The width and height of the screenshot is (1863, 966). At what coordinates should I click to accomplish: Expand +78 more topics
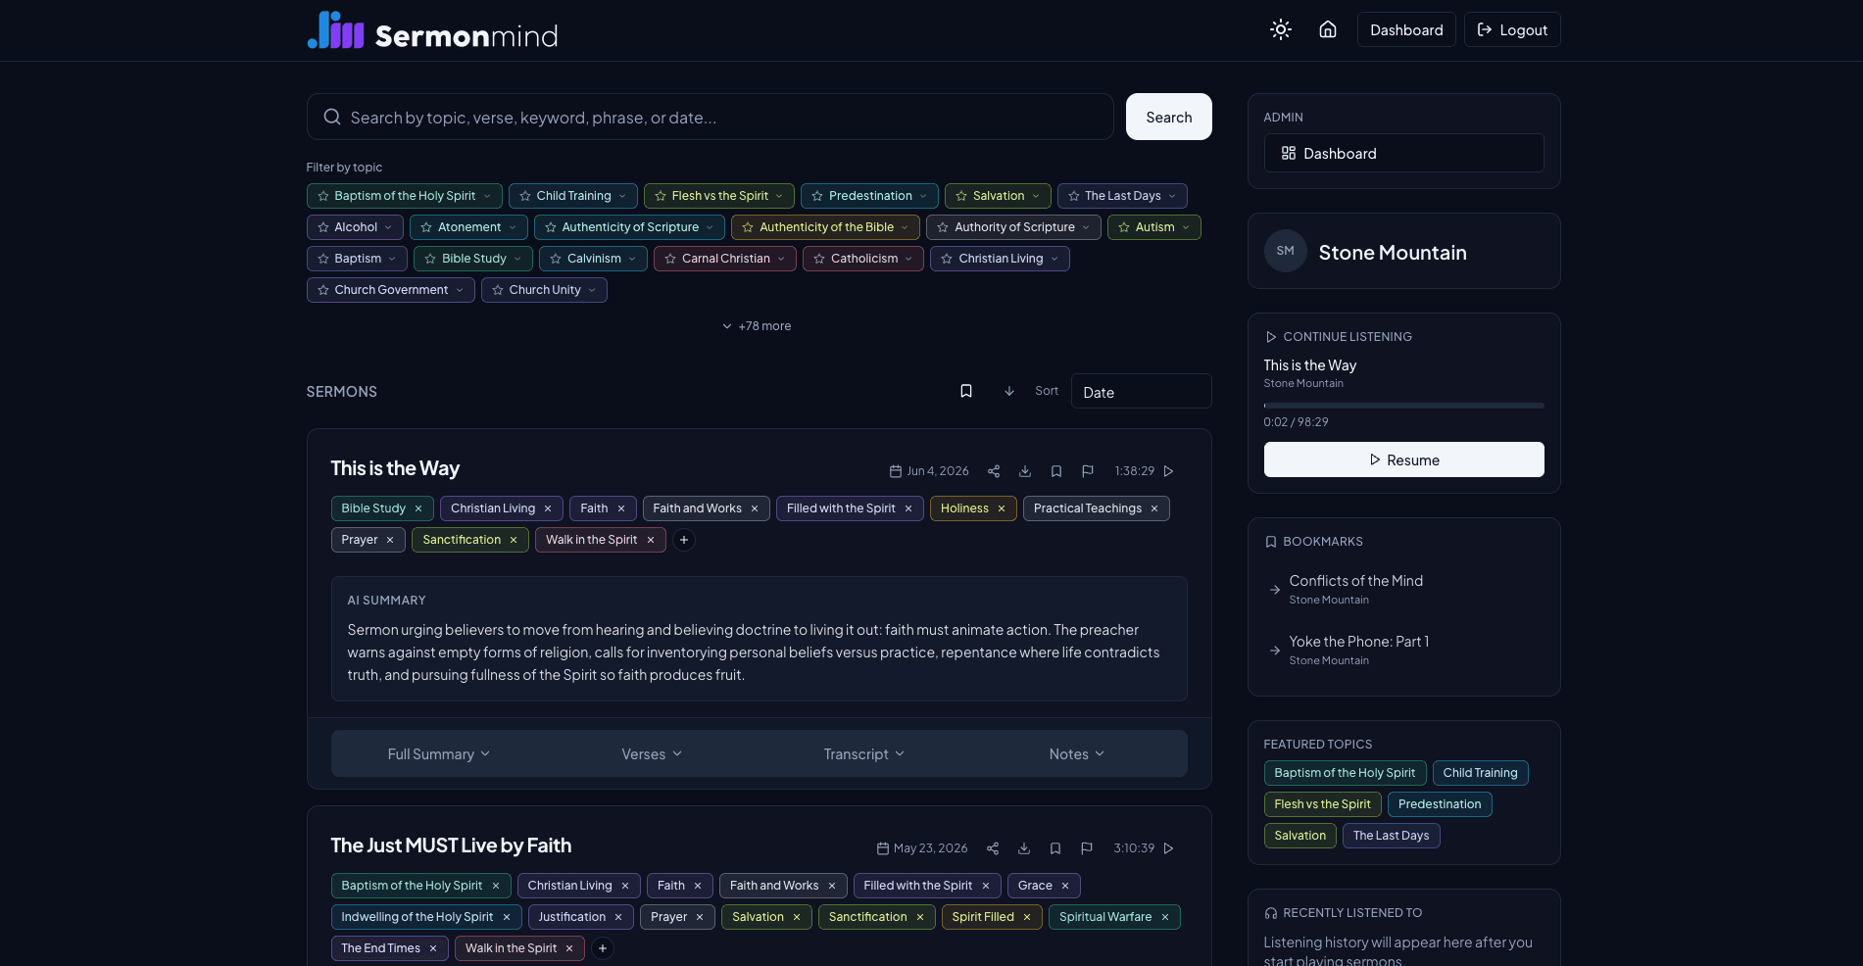click(757, 326)
